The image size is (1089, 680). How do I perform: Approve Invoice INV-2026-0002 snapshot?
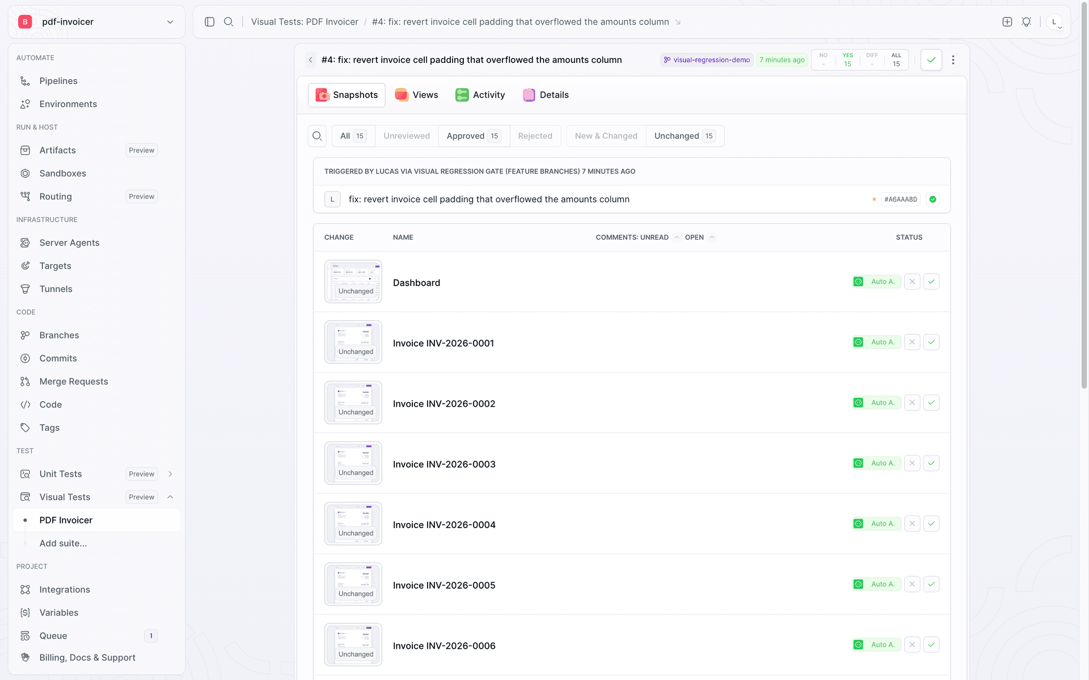click(931, 403)
